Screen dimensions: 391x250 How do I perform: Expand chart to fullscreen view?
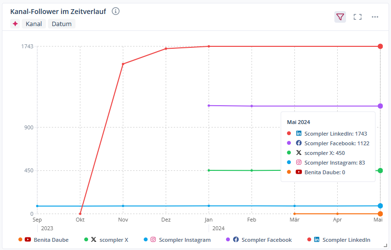click(358, 17)
